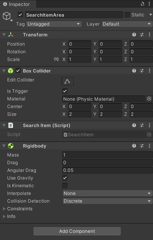Open Box Collider preset selector icon
The width and height of the screenshot is (153, 240).
[x=142, y=71]
